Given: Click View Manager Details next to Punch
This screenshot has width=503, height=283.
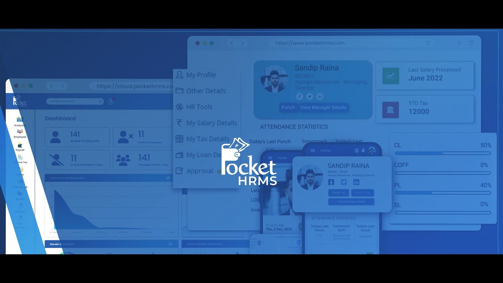Looking at the screenshot, I should point(323,107).
